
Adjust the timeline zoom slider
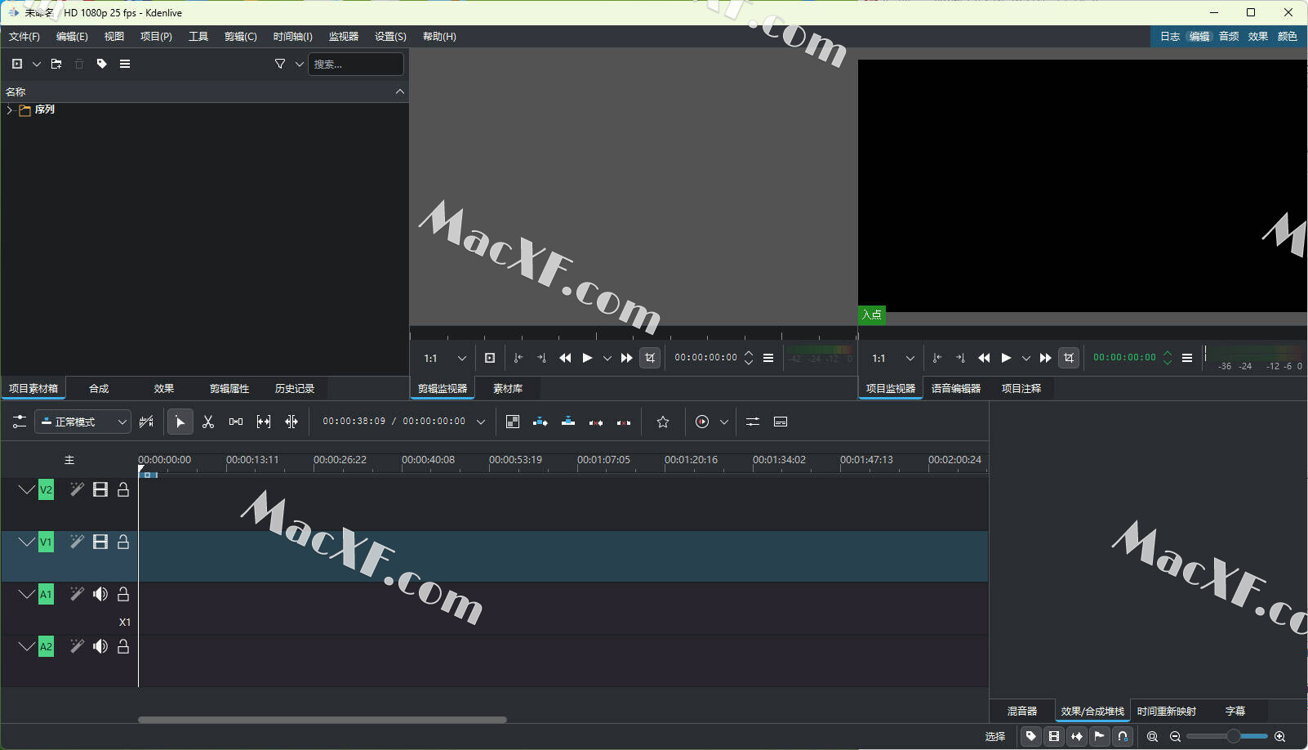(x=1227, y=736)
